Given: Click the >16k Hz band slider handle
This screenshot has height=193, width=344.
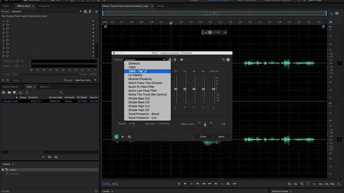Looking at the screenshot, I should click(x=213, y=89).
